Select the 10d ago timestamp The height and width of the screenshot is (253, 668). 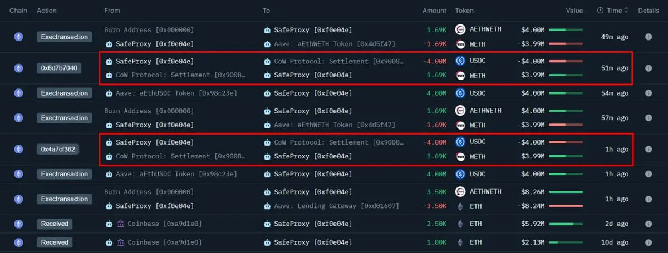(x=615, y=242)
